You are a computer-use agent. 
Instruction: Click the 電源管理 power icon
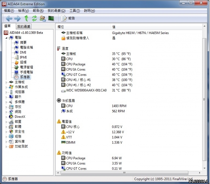(16, 67)
